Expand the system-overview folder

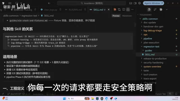pyautogui.click(x=152, y=67)
